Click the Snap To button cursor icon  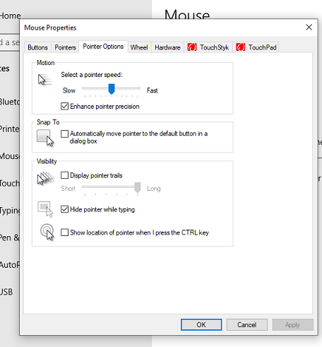[x=45, y=138]
